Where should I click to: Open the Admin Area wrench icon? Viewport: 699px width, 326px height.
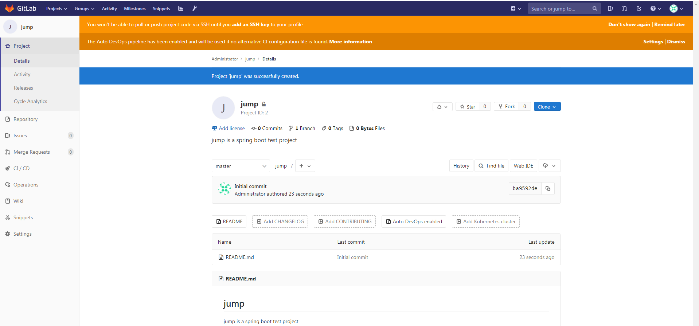(195, 8)
